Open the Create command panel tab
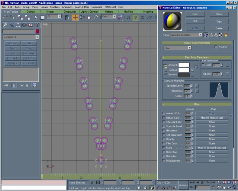The image size is (238, 191). coord(5,25)
